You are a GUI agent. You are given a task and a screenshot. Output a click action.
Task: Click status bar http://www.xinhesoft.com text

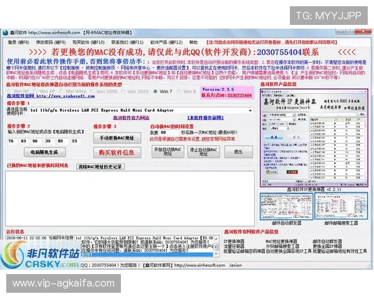click(199, 265)
